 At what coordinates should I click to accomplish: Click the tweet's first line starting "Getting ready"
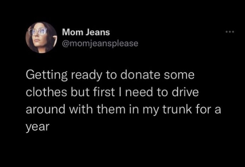pyautogui.click(x=109, y=76)
